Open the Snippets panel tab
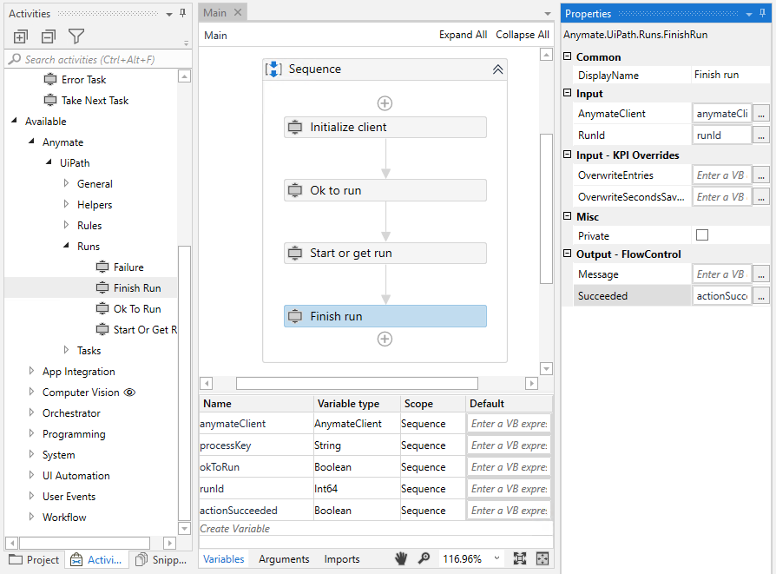776x574 pixels. click(x=161, y=559)
